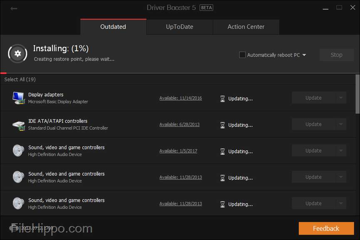Click the red installation progress bar
The height and width of the screenshot is (240, 360).
click(x=3, y=73)
